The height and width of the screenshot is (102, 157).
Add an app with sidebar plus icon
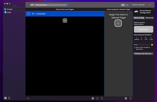click(5, 98)
